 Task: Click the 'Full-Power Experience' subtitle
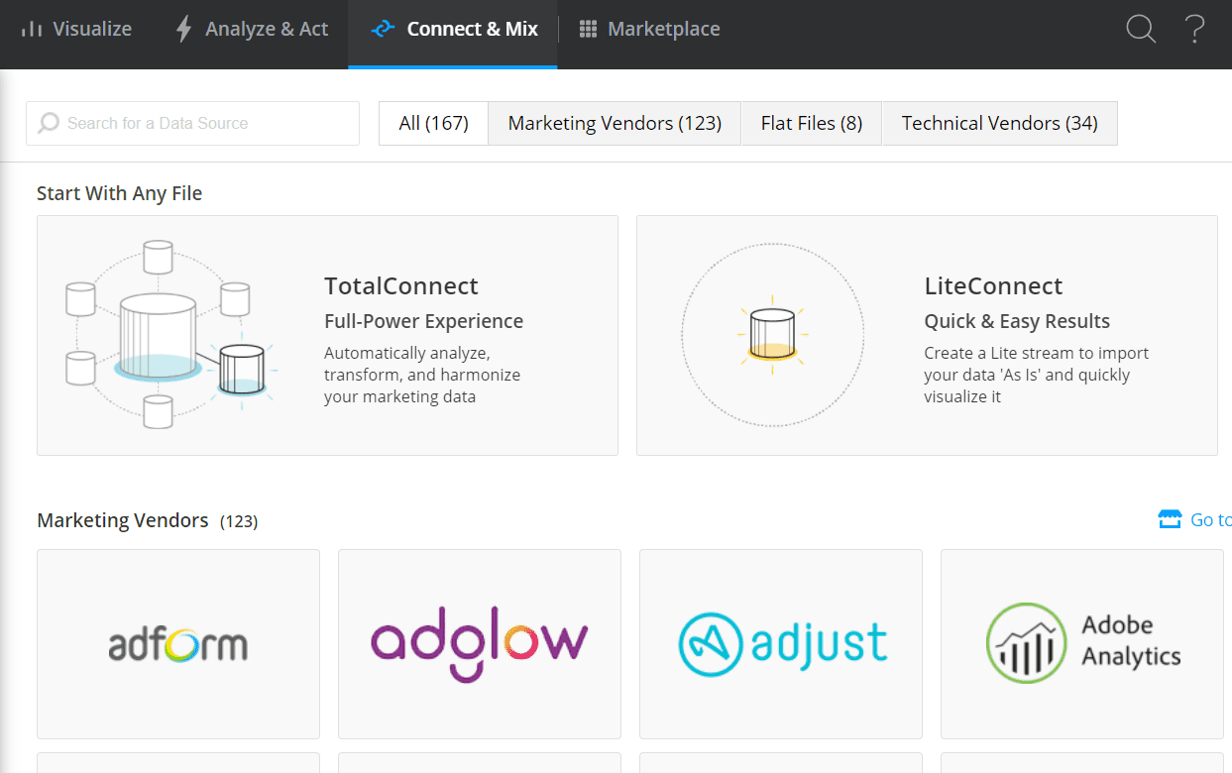[423, 321]
